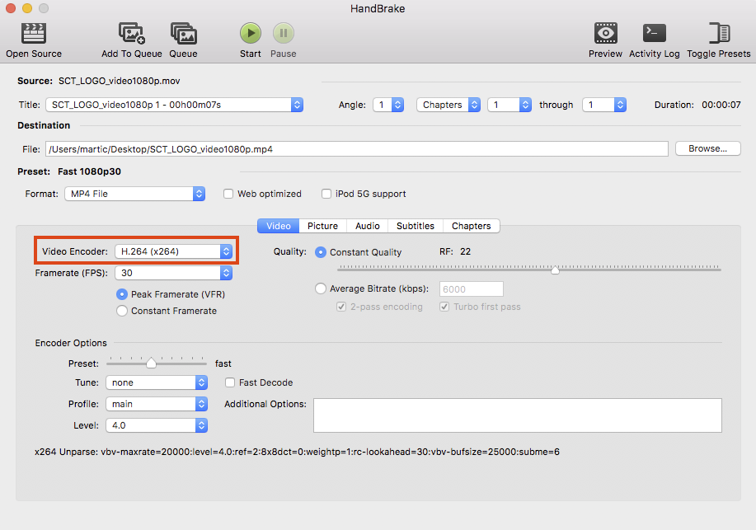Open the Activity Log terminal icon
The height and width of the screenshot is (530, 756).
tap(655, 33)
